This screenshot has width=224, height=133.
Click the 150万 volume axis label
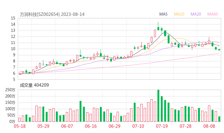[x=10, y=102]
